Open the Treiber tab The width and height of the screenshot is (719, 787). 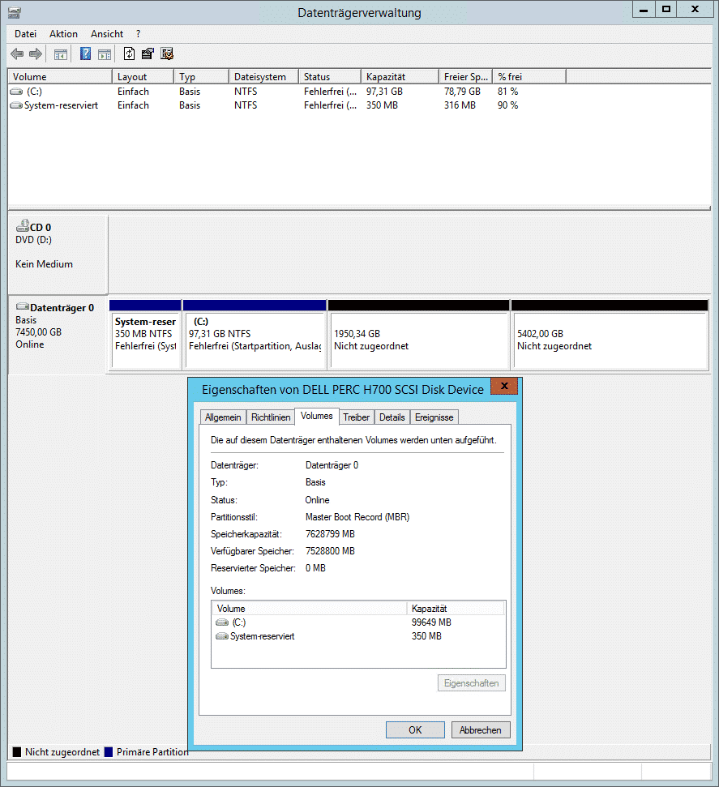click(357, 417)
